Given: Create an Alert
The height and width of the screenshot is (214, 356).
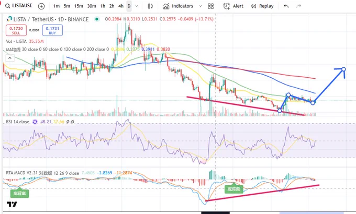Looking at the screenshot, I should click(233, 6).
